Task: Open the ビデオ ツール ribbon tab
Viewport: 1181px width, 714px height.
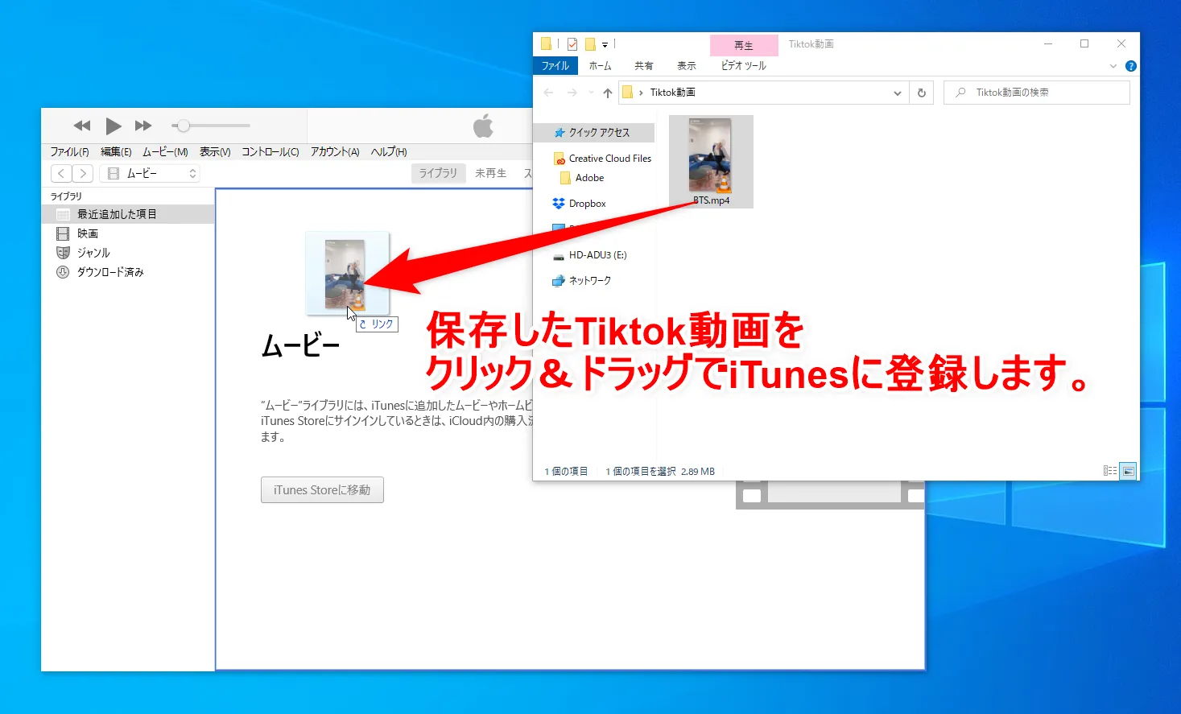Action: tap(744, 66)
